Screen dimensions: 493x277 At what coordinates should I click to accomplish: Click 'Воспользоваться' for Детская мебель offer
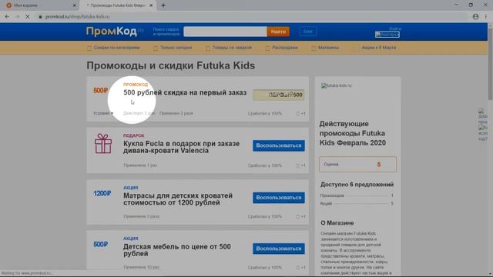pyautogui.click(x=279, y=249)
